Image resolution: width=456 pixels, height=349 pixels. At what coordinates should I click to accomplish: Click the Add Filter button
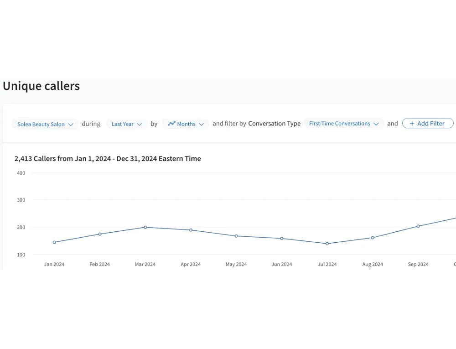[x=427, y=123]
